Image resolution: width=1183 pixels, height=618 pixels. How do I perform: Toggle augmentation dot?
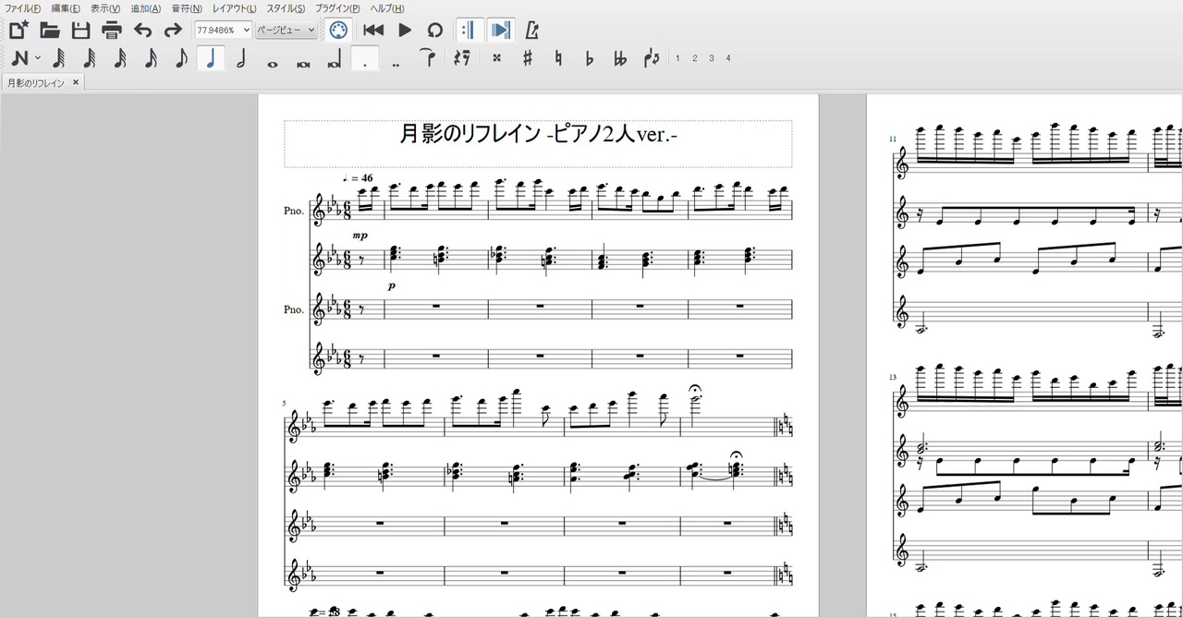[x=365, y=59]
